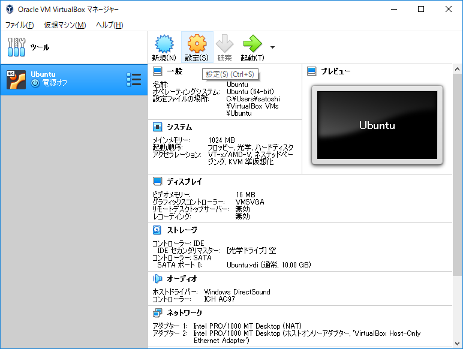
Task: Click the Ubuntu preview thumbnail
Action: click(x=377, y=125)
